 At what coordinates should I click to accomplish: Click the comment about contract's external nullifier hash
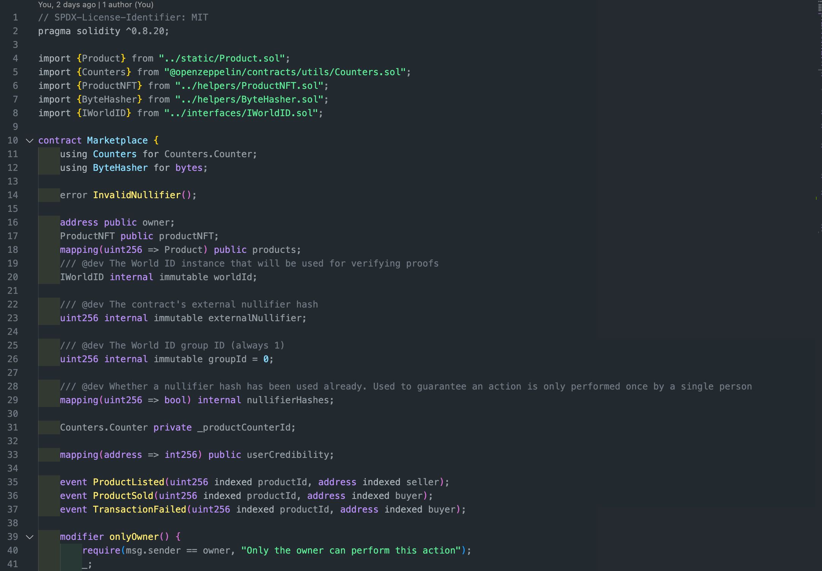coord(189,304)
